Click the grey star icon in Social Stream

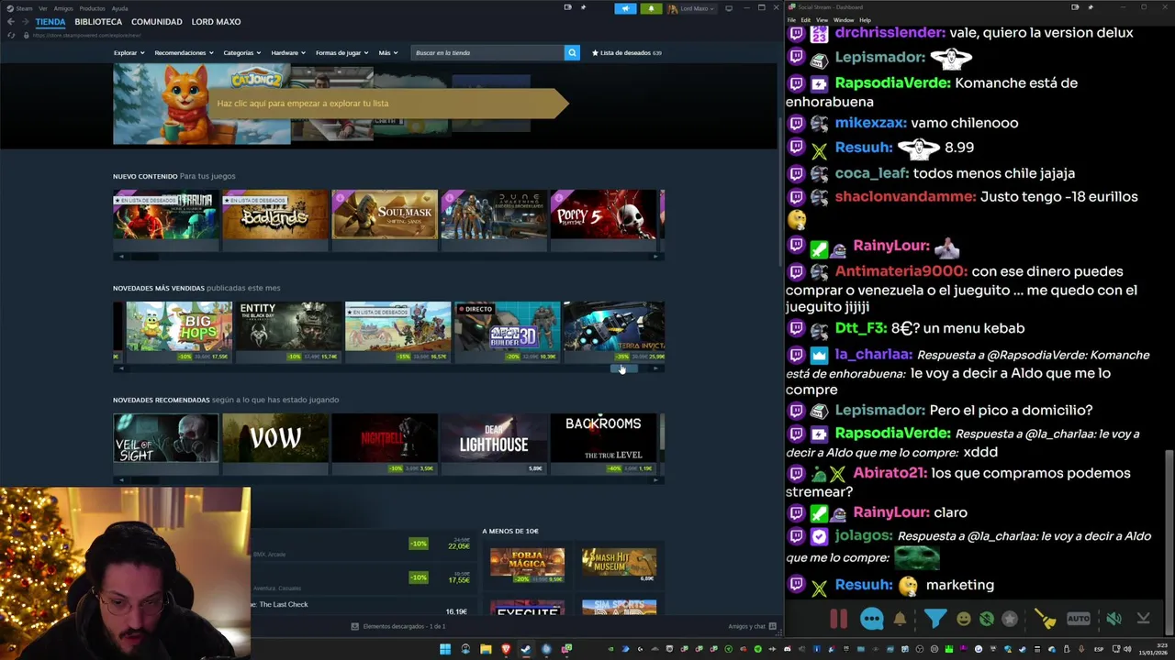point(1010,619)
